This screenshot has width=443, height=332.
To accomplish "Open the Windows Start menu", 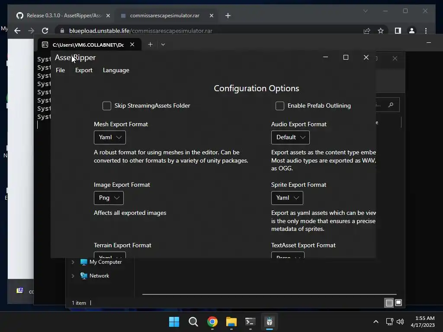I will 174,322.
